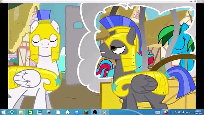Restore down the video player window
The height and width of the screenshot is (115, 204).
(195, 1)
